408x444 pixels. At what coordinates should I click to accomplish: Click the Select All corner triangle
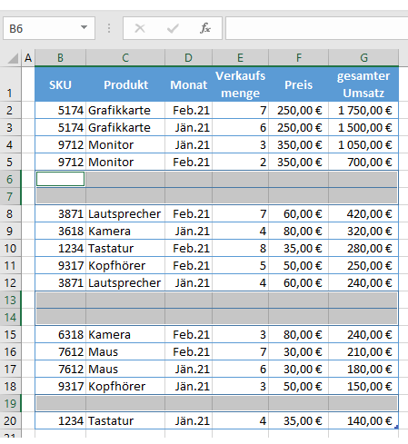pos(13,58)
